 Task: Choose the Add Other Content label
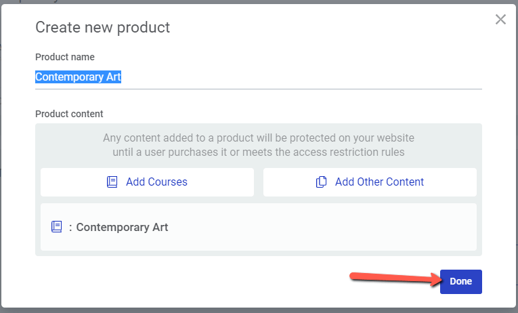coord(379,182)
